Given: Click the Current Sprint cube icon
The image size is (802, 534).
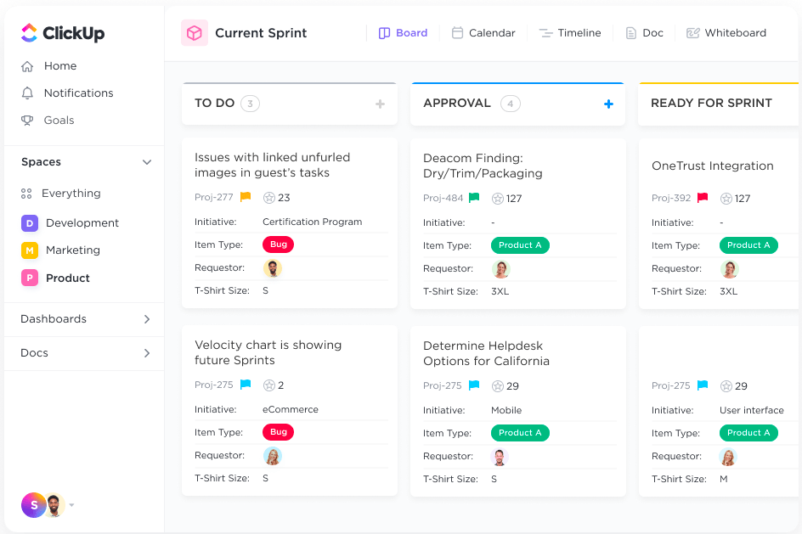Looking at the screenshot, I should [195, 33].
